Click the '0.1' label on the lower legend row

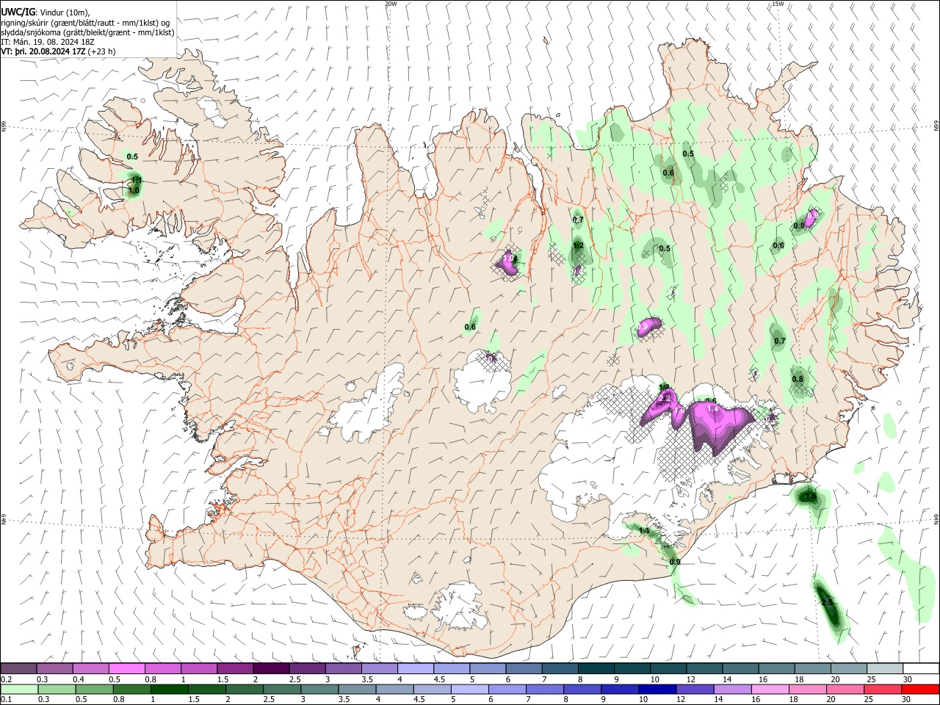6,699
